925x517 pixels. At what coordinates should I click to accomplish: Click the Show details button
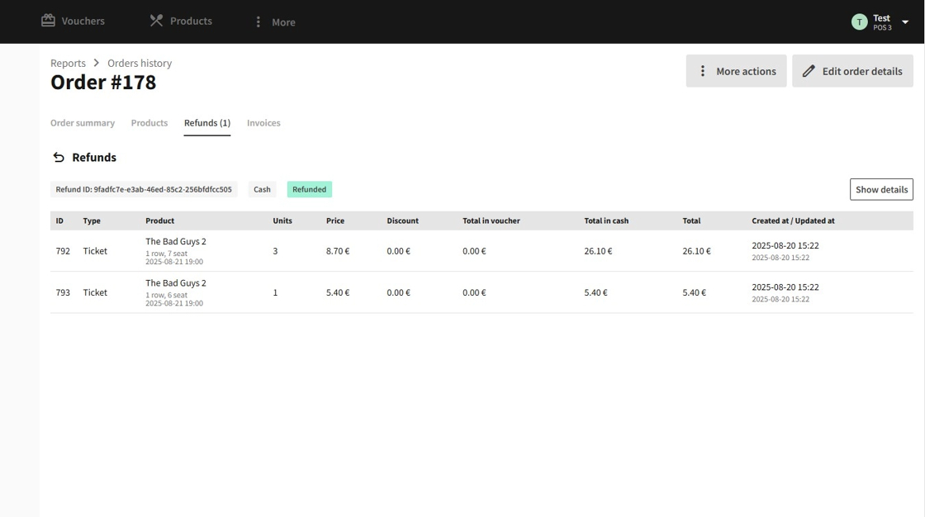pyautogui.click(x=881, y=189)
